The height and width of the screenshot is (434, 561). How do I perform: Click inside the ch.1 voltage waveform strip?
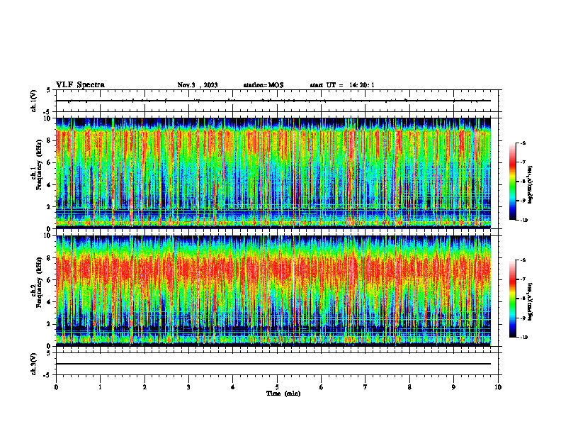pos(277,101)
